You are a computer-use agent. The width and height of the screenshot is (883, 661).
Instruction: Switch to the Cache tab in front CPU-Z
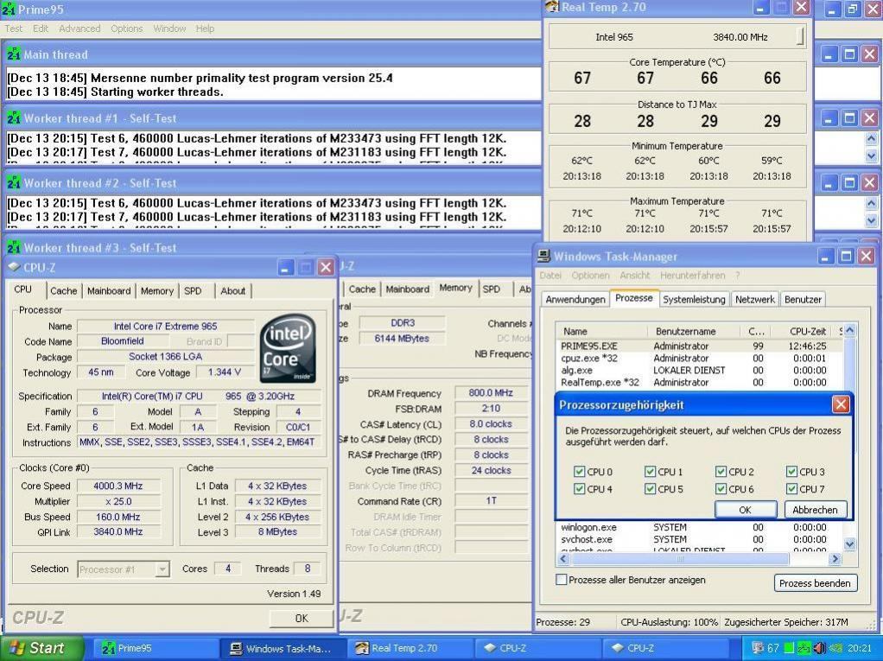[64, 290]
